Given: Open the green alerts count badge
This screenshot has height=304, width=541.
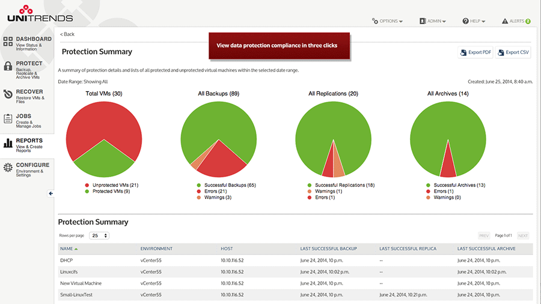Looking at the screenshot, I should [x=528, y=22].
